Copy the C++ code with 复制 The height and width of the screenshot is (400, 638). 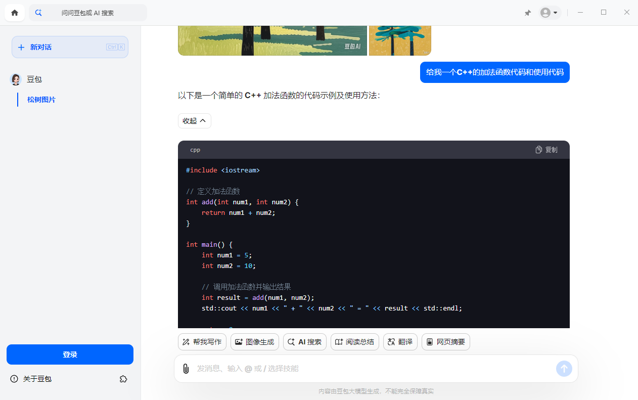[x=545, y=149]
